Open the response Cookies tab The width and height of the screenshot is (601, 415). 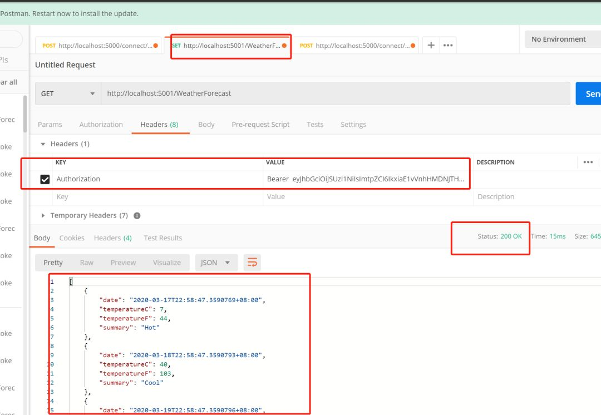pyautogui.click(x=72, y=238)
